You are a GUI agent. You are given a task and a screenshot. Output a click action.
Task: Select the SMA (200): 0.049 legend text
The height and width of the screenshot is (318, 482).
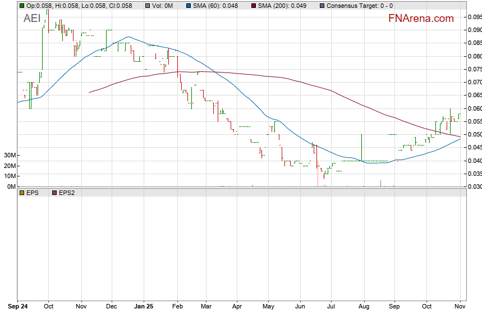click(x=282, y=6)
